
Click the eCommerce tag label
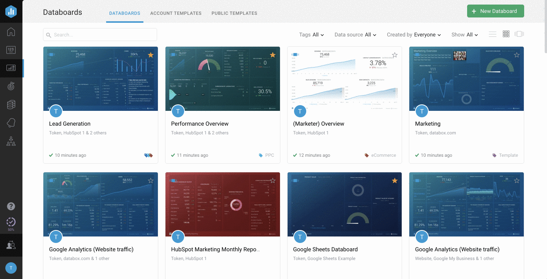[383, 155]
